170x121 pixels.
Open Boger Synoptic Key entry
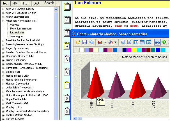18,48
